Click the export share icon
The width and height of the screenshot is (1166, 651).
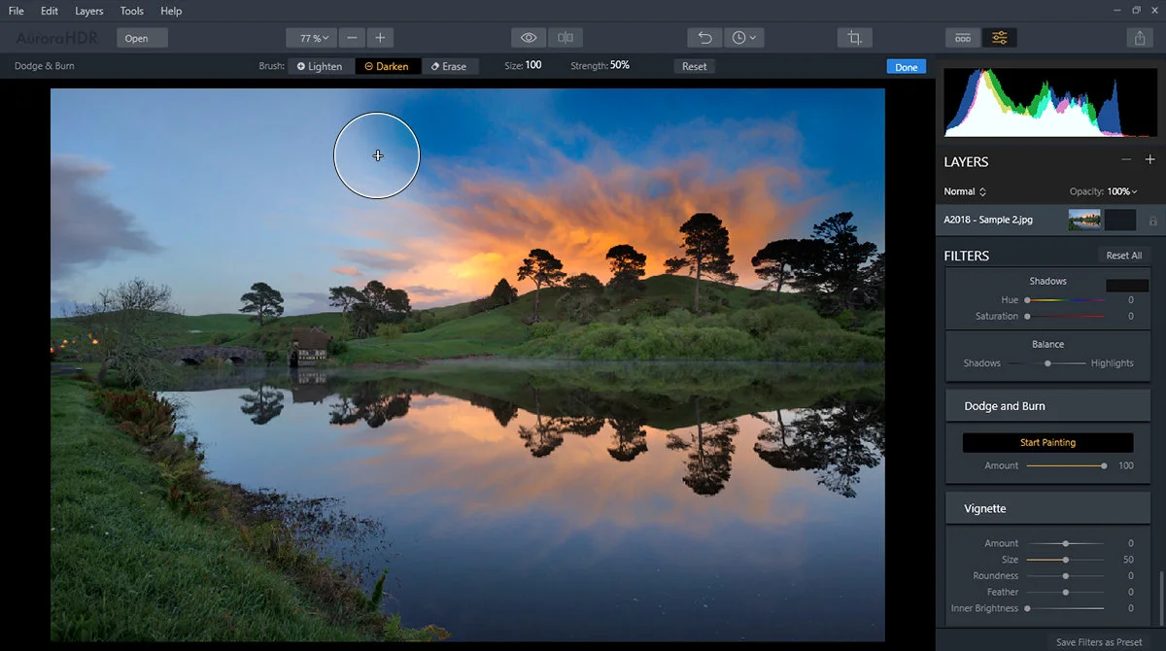coord(1139,38)
